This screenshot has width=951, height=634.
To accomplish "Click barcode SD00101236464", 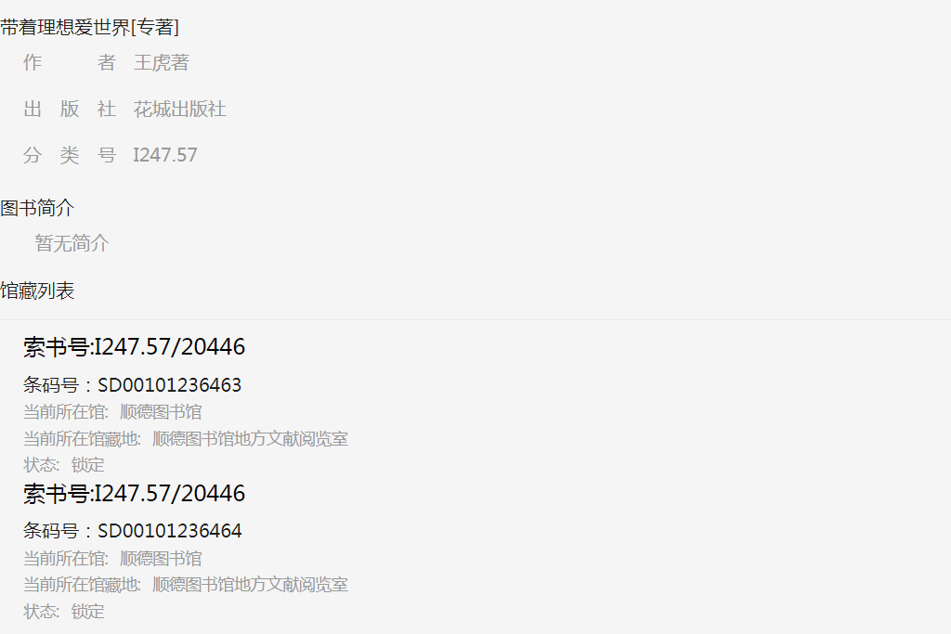I will pyautogui.click(x=170, y=531).
